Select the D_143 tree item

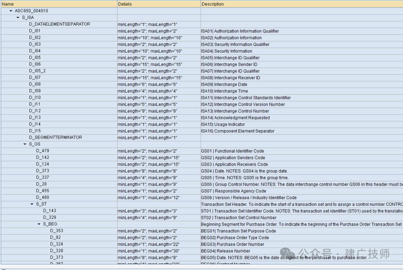49,211
